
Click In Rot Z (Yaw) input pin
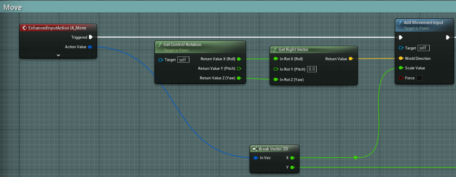tap(276, 79)
